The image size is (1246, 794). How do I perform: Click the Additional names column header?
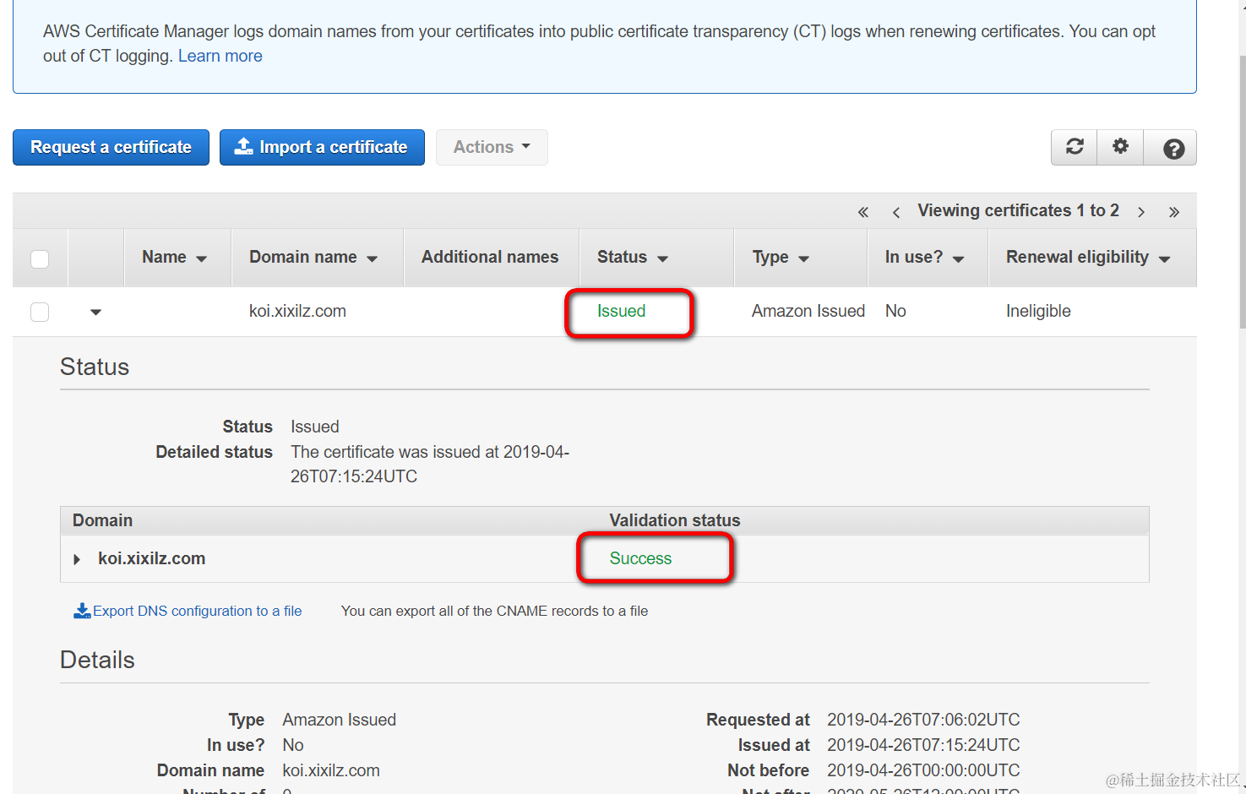pyautogui.click(x=490, y=257)
